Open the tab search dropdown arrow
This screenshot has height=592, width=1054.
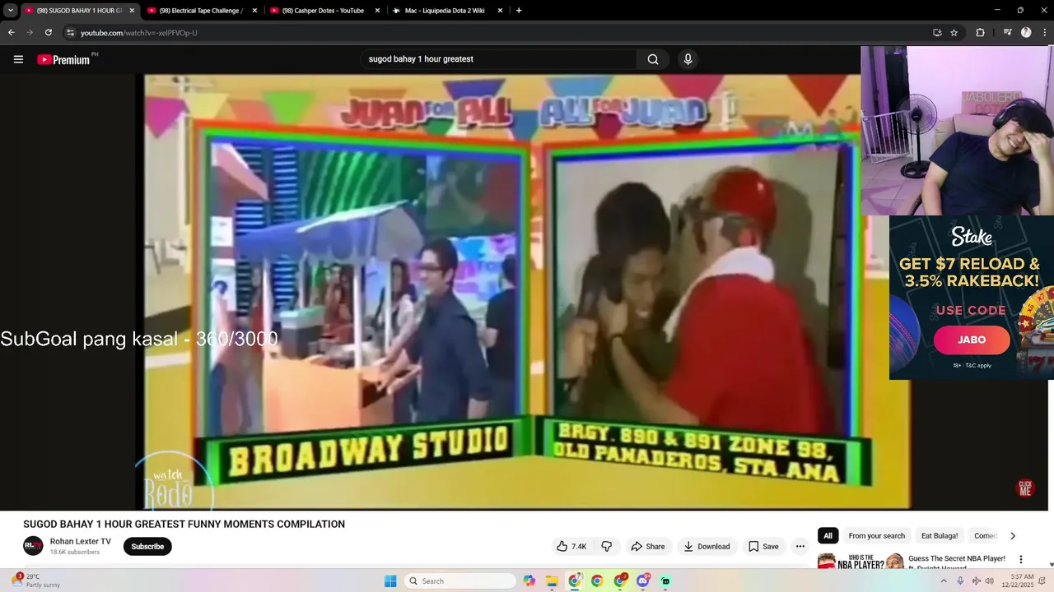11,11
